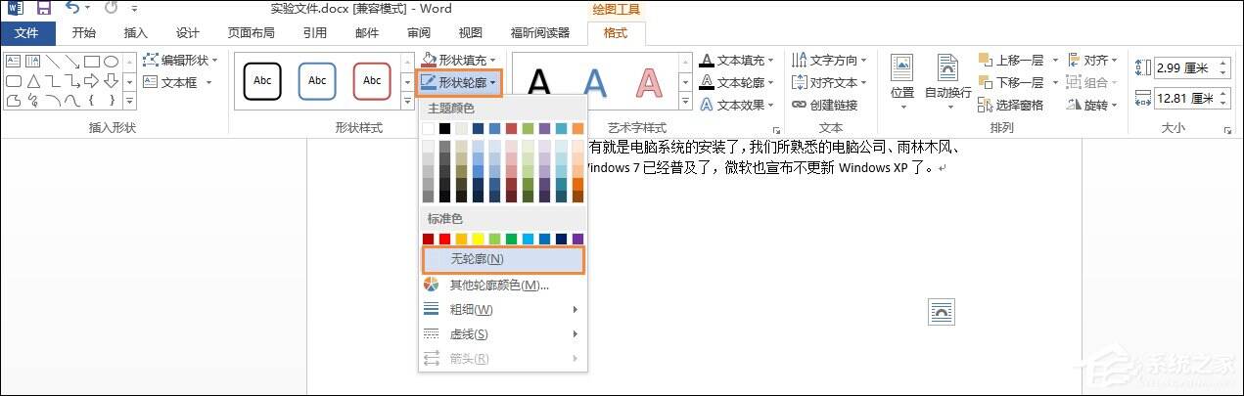Apply the blue outlined Abc shape style
1244x396 pixels.
tap(317, 81)
